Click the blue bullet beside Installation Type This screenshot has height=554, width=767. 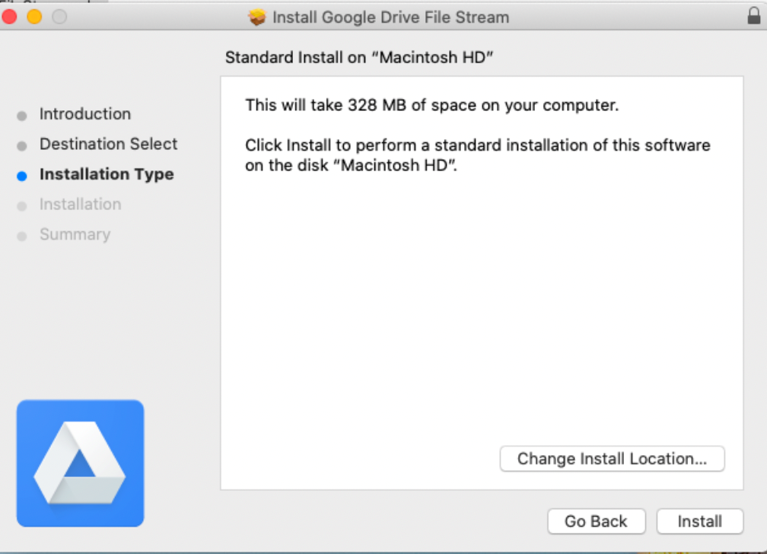(x=21, y=177)
